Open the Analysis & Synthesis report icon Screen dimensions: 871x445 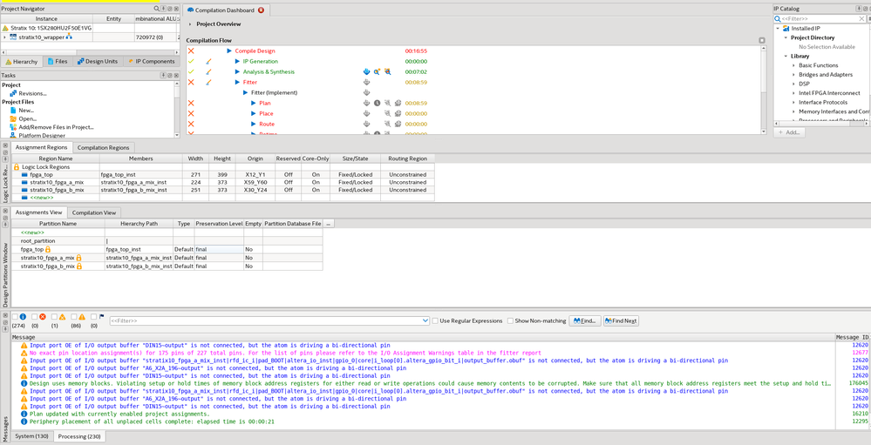366,72
